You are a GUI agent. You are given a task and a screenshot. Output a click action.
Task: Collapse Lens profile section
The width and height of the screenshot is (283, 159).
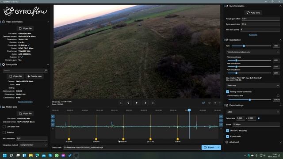coord(48,64)
